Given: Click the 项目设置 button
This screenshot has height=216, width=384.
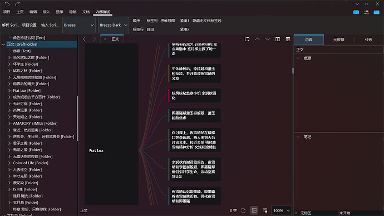Looking at the screenshot, I should (29, 25).
